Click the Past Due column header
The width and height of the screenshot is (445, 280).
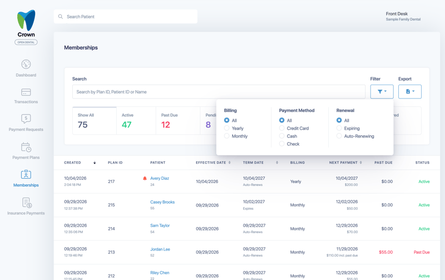tap(383, 163)
